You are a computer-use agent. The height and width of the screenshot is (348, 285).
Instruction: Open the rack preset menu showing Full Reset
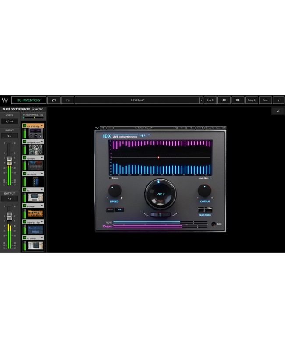(x=139, y=100)
